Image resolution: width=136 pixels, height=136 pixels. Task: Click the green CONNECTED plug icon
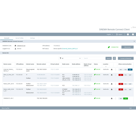point(109,47)
